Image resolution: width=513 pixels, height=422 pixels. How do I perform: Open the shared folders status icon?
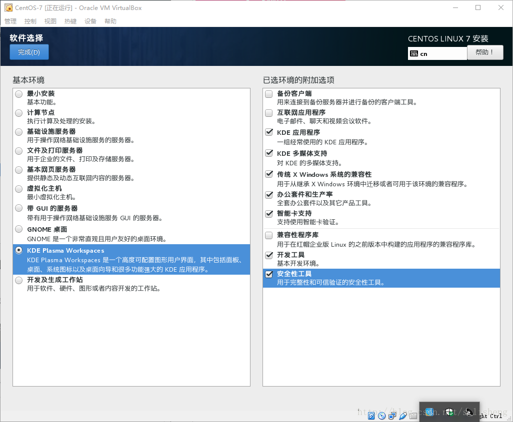pyautogui.click(x=413, y=416)
